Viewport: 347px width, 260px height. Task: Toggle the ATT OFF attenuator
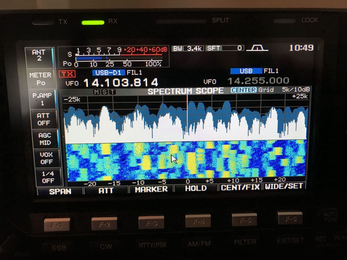click(44, 119)
